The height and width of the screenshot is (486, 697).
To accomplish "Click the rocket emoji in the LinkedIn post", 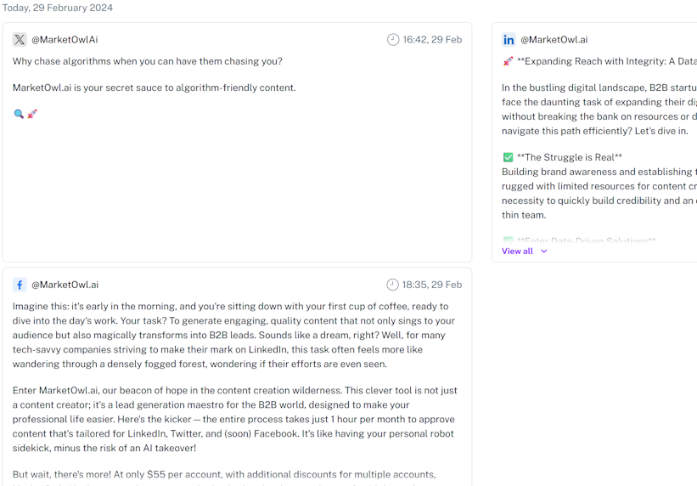I will pyautogui.click(x=508, y=61).
